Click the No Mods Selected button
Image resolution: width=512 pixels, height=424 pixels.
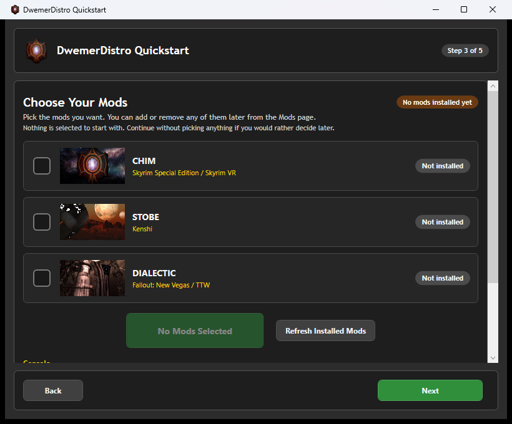coord(195,330)
